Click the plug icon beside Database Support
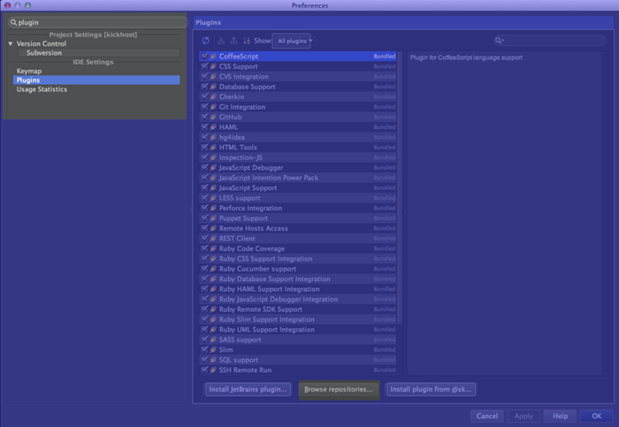The height and width of the screenshot is (427, 619). (213, 87)
